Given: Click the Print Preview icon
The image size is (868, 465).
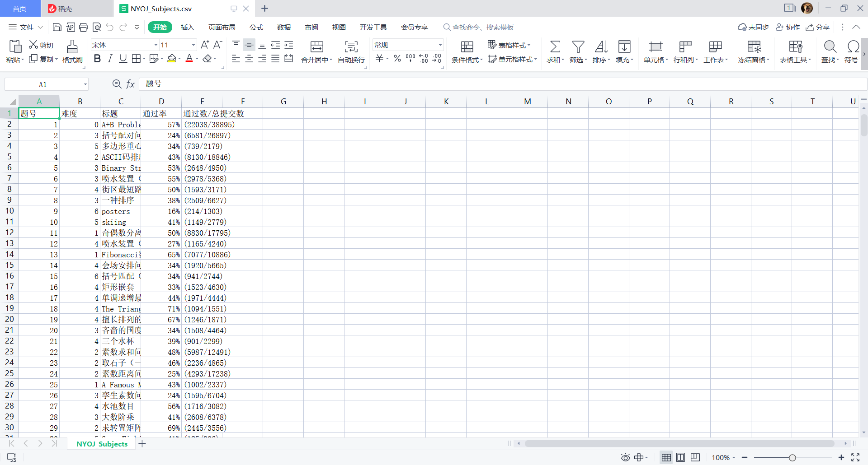Looking at the screenshot, I should point(96,27).
